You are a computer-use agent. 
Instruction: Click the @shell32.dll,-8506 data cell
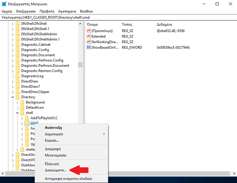[x=171, y=31]
